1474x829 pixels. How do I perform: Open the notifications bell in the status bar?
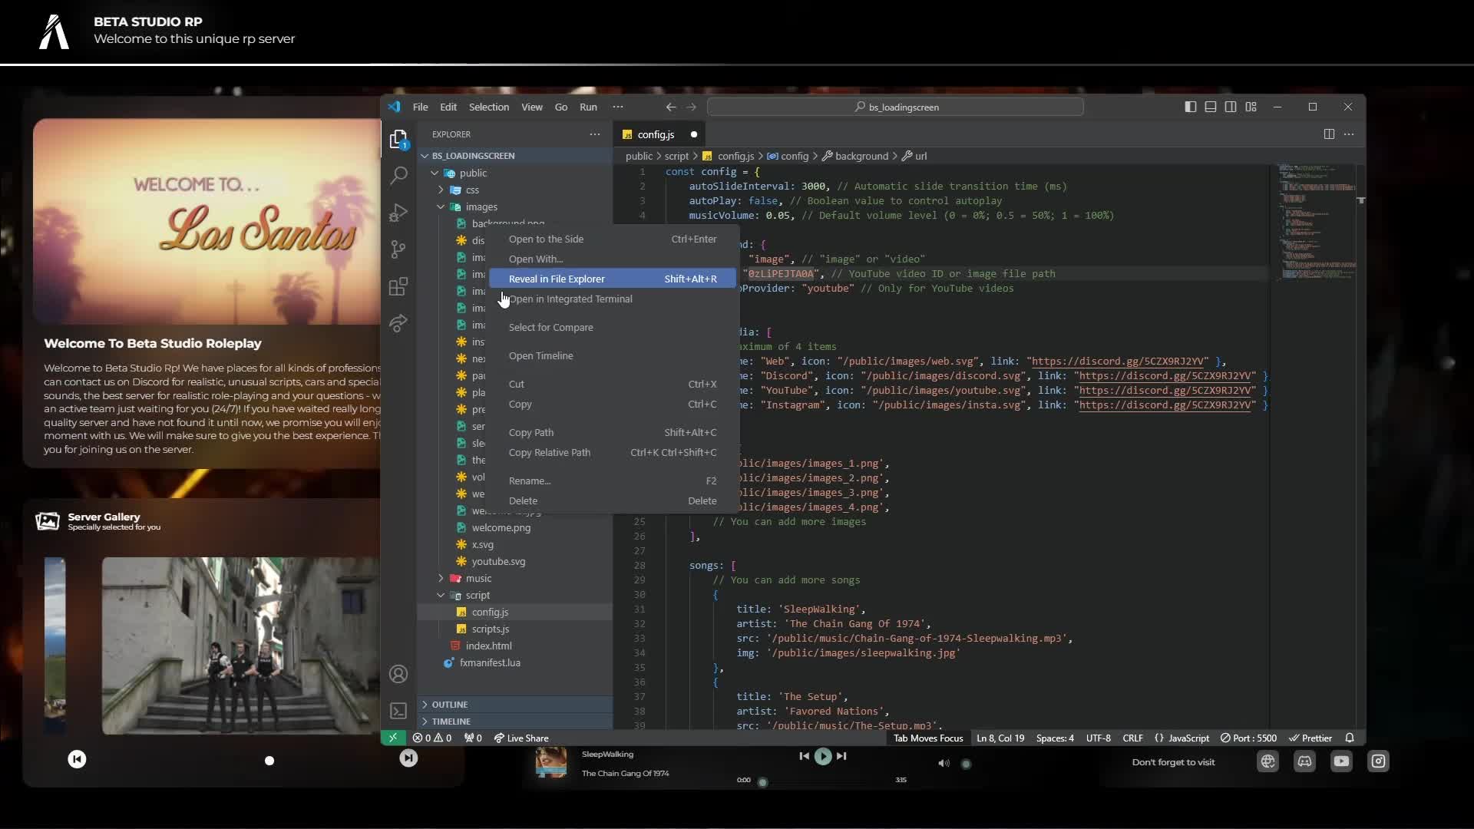1350,738
